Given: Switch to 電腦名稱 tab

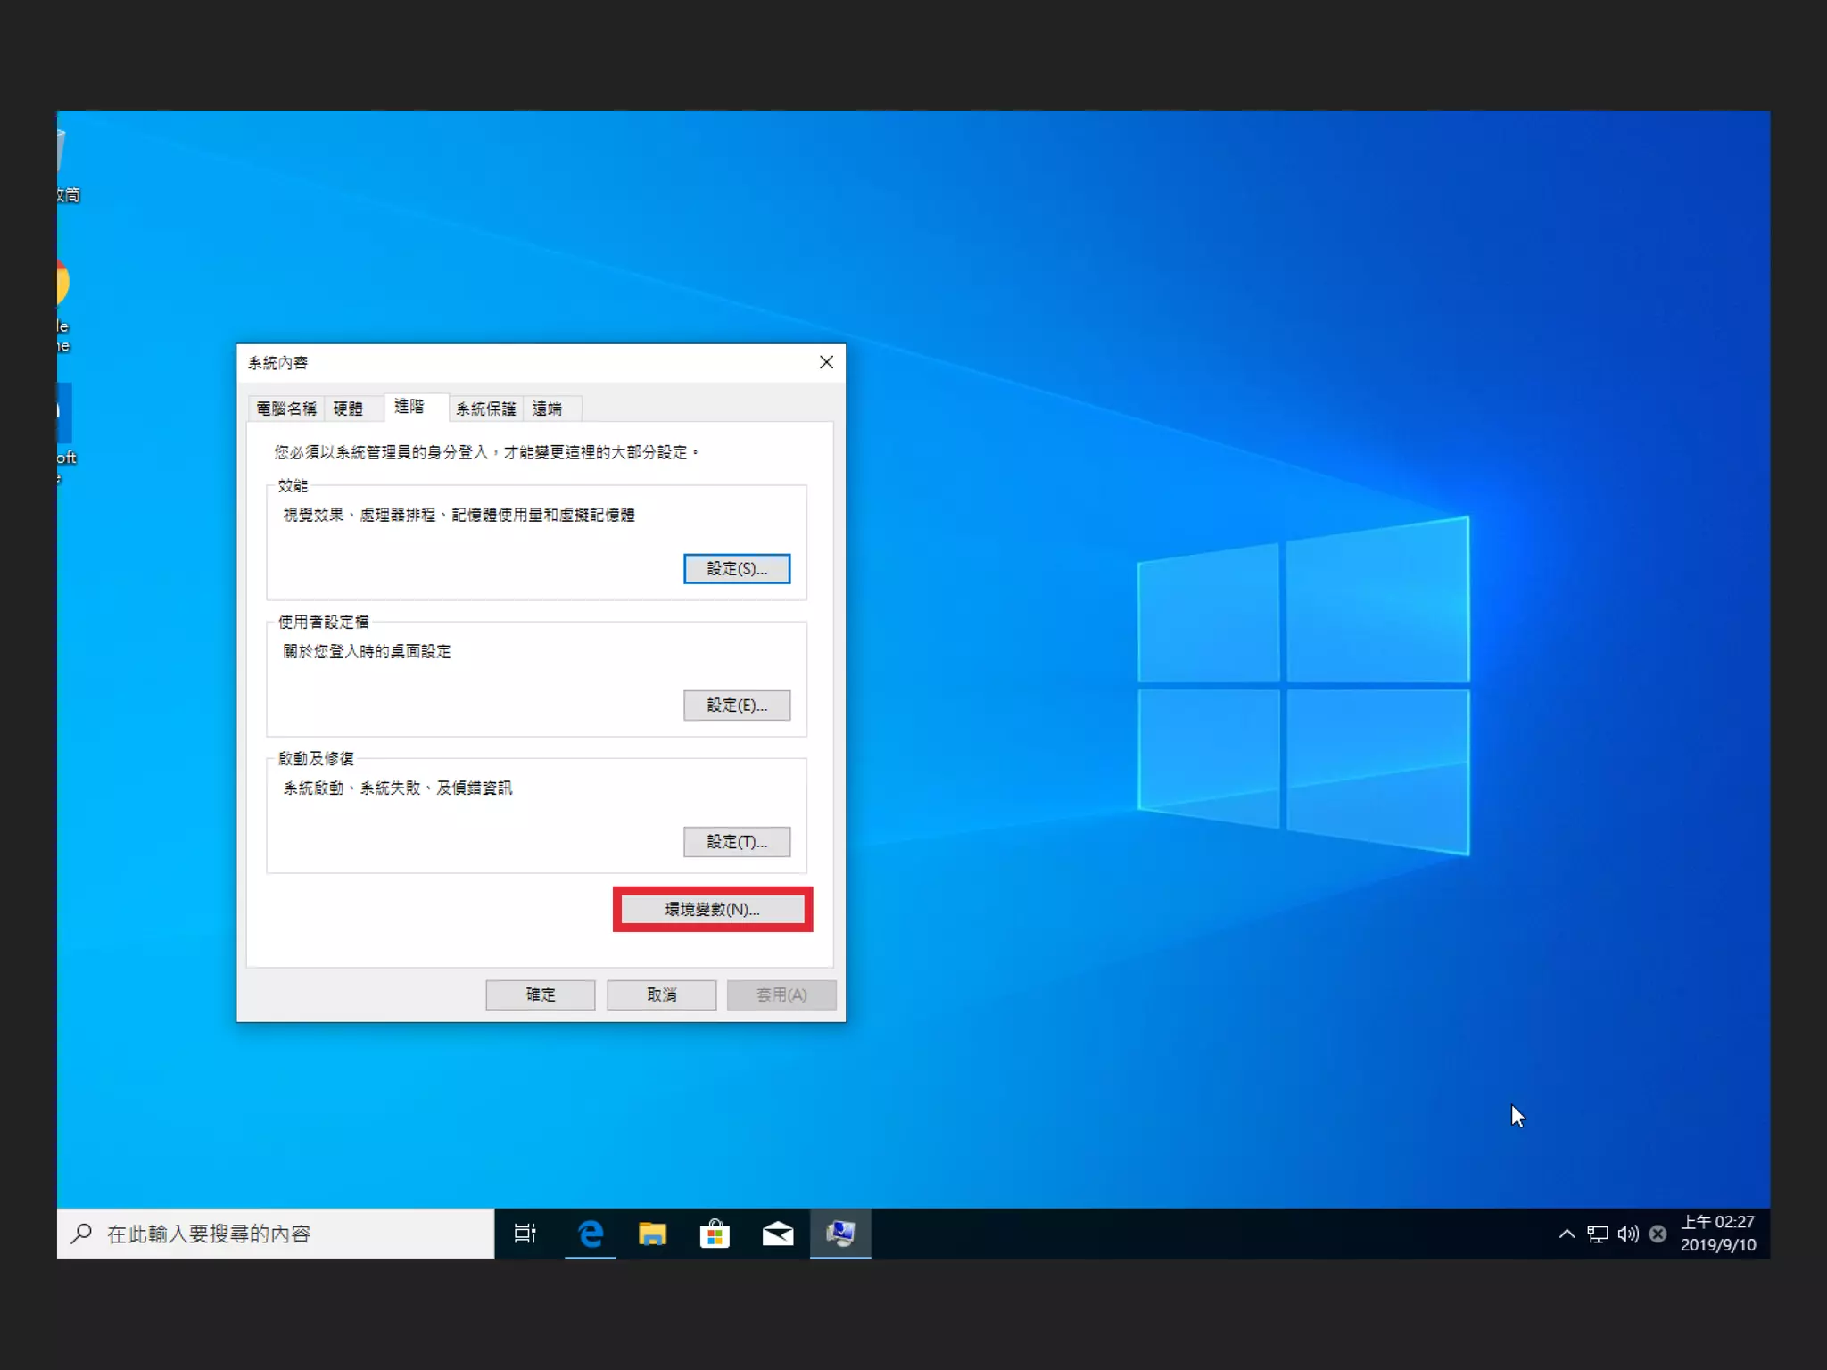Looking at the screenshot, I should click(285, 409).
